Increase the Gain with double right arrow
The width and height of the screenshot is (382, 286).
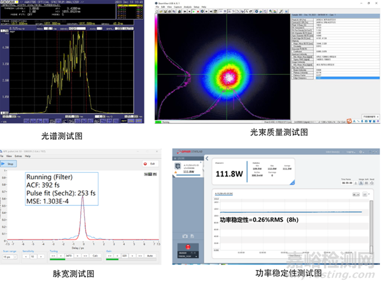coord(141,254)
